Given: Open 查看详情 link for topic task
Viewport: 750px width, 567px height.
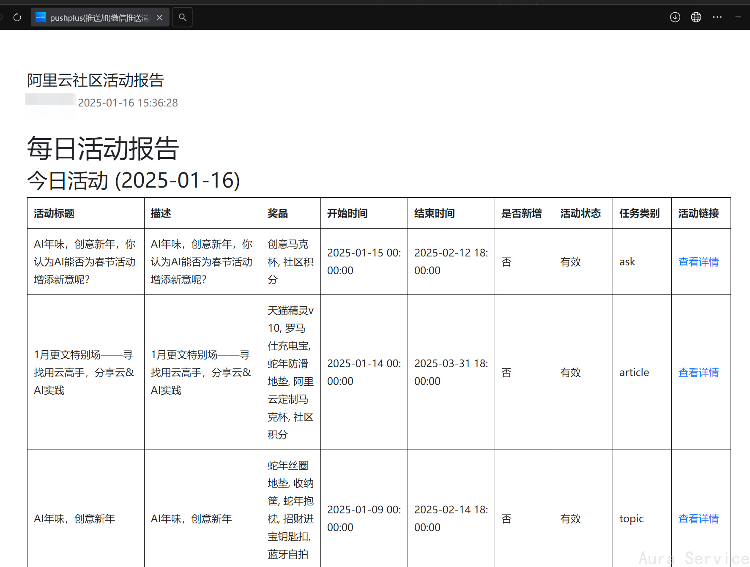Looking at the screenshot, I should pyautogui.click(x=698, y=519).
